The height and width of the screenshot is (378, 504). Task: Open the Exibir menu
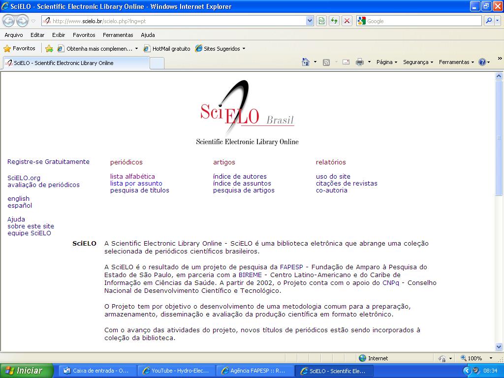[x=59, y=35]
